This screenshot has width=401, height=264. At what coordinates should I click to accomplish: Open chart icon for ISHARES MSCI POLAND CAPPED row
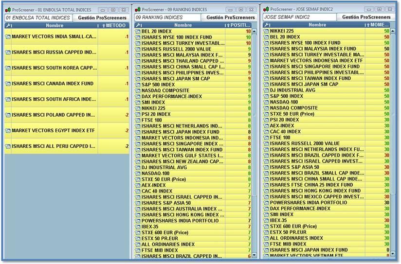[8, 115]
